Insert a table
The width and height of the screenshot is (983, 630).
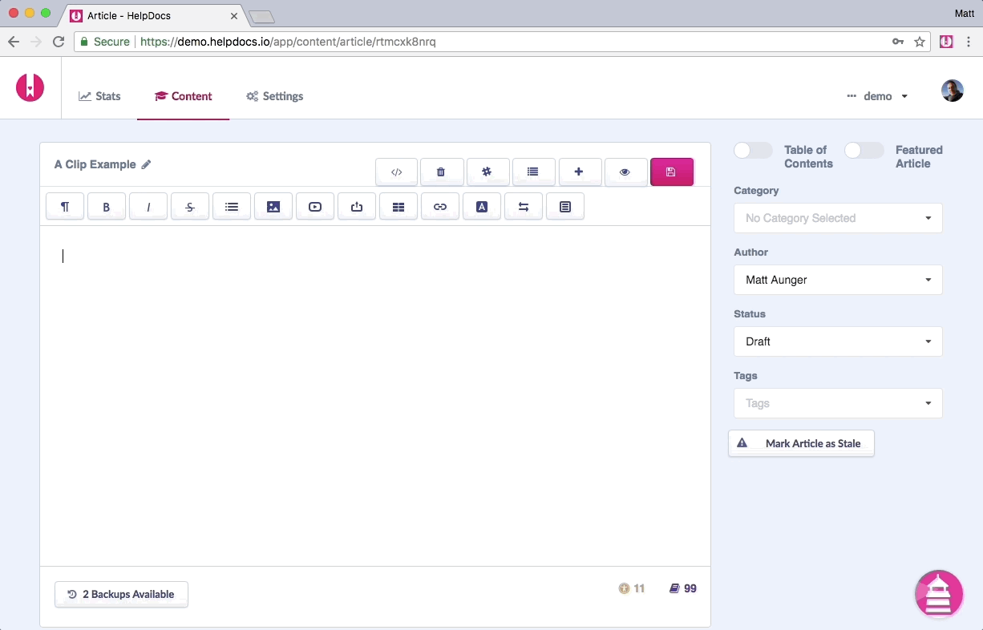398,207
